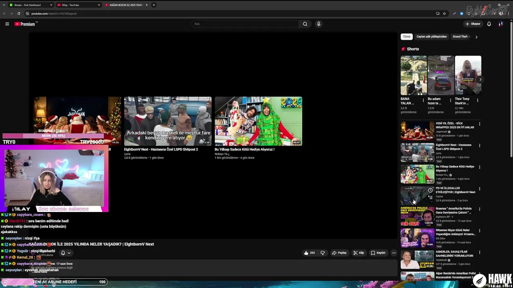Screen dimensions: 513x288
Task: Dislike the video with thumbs-down button
Action: click(x=323, y=253)
